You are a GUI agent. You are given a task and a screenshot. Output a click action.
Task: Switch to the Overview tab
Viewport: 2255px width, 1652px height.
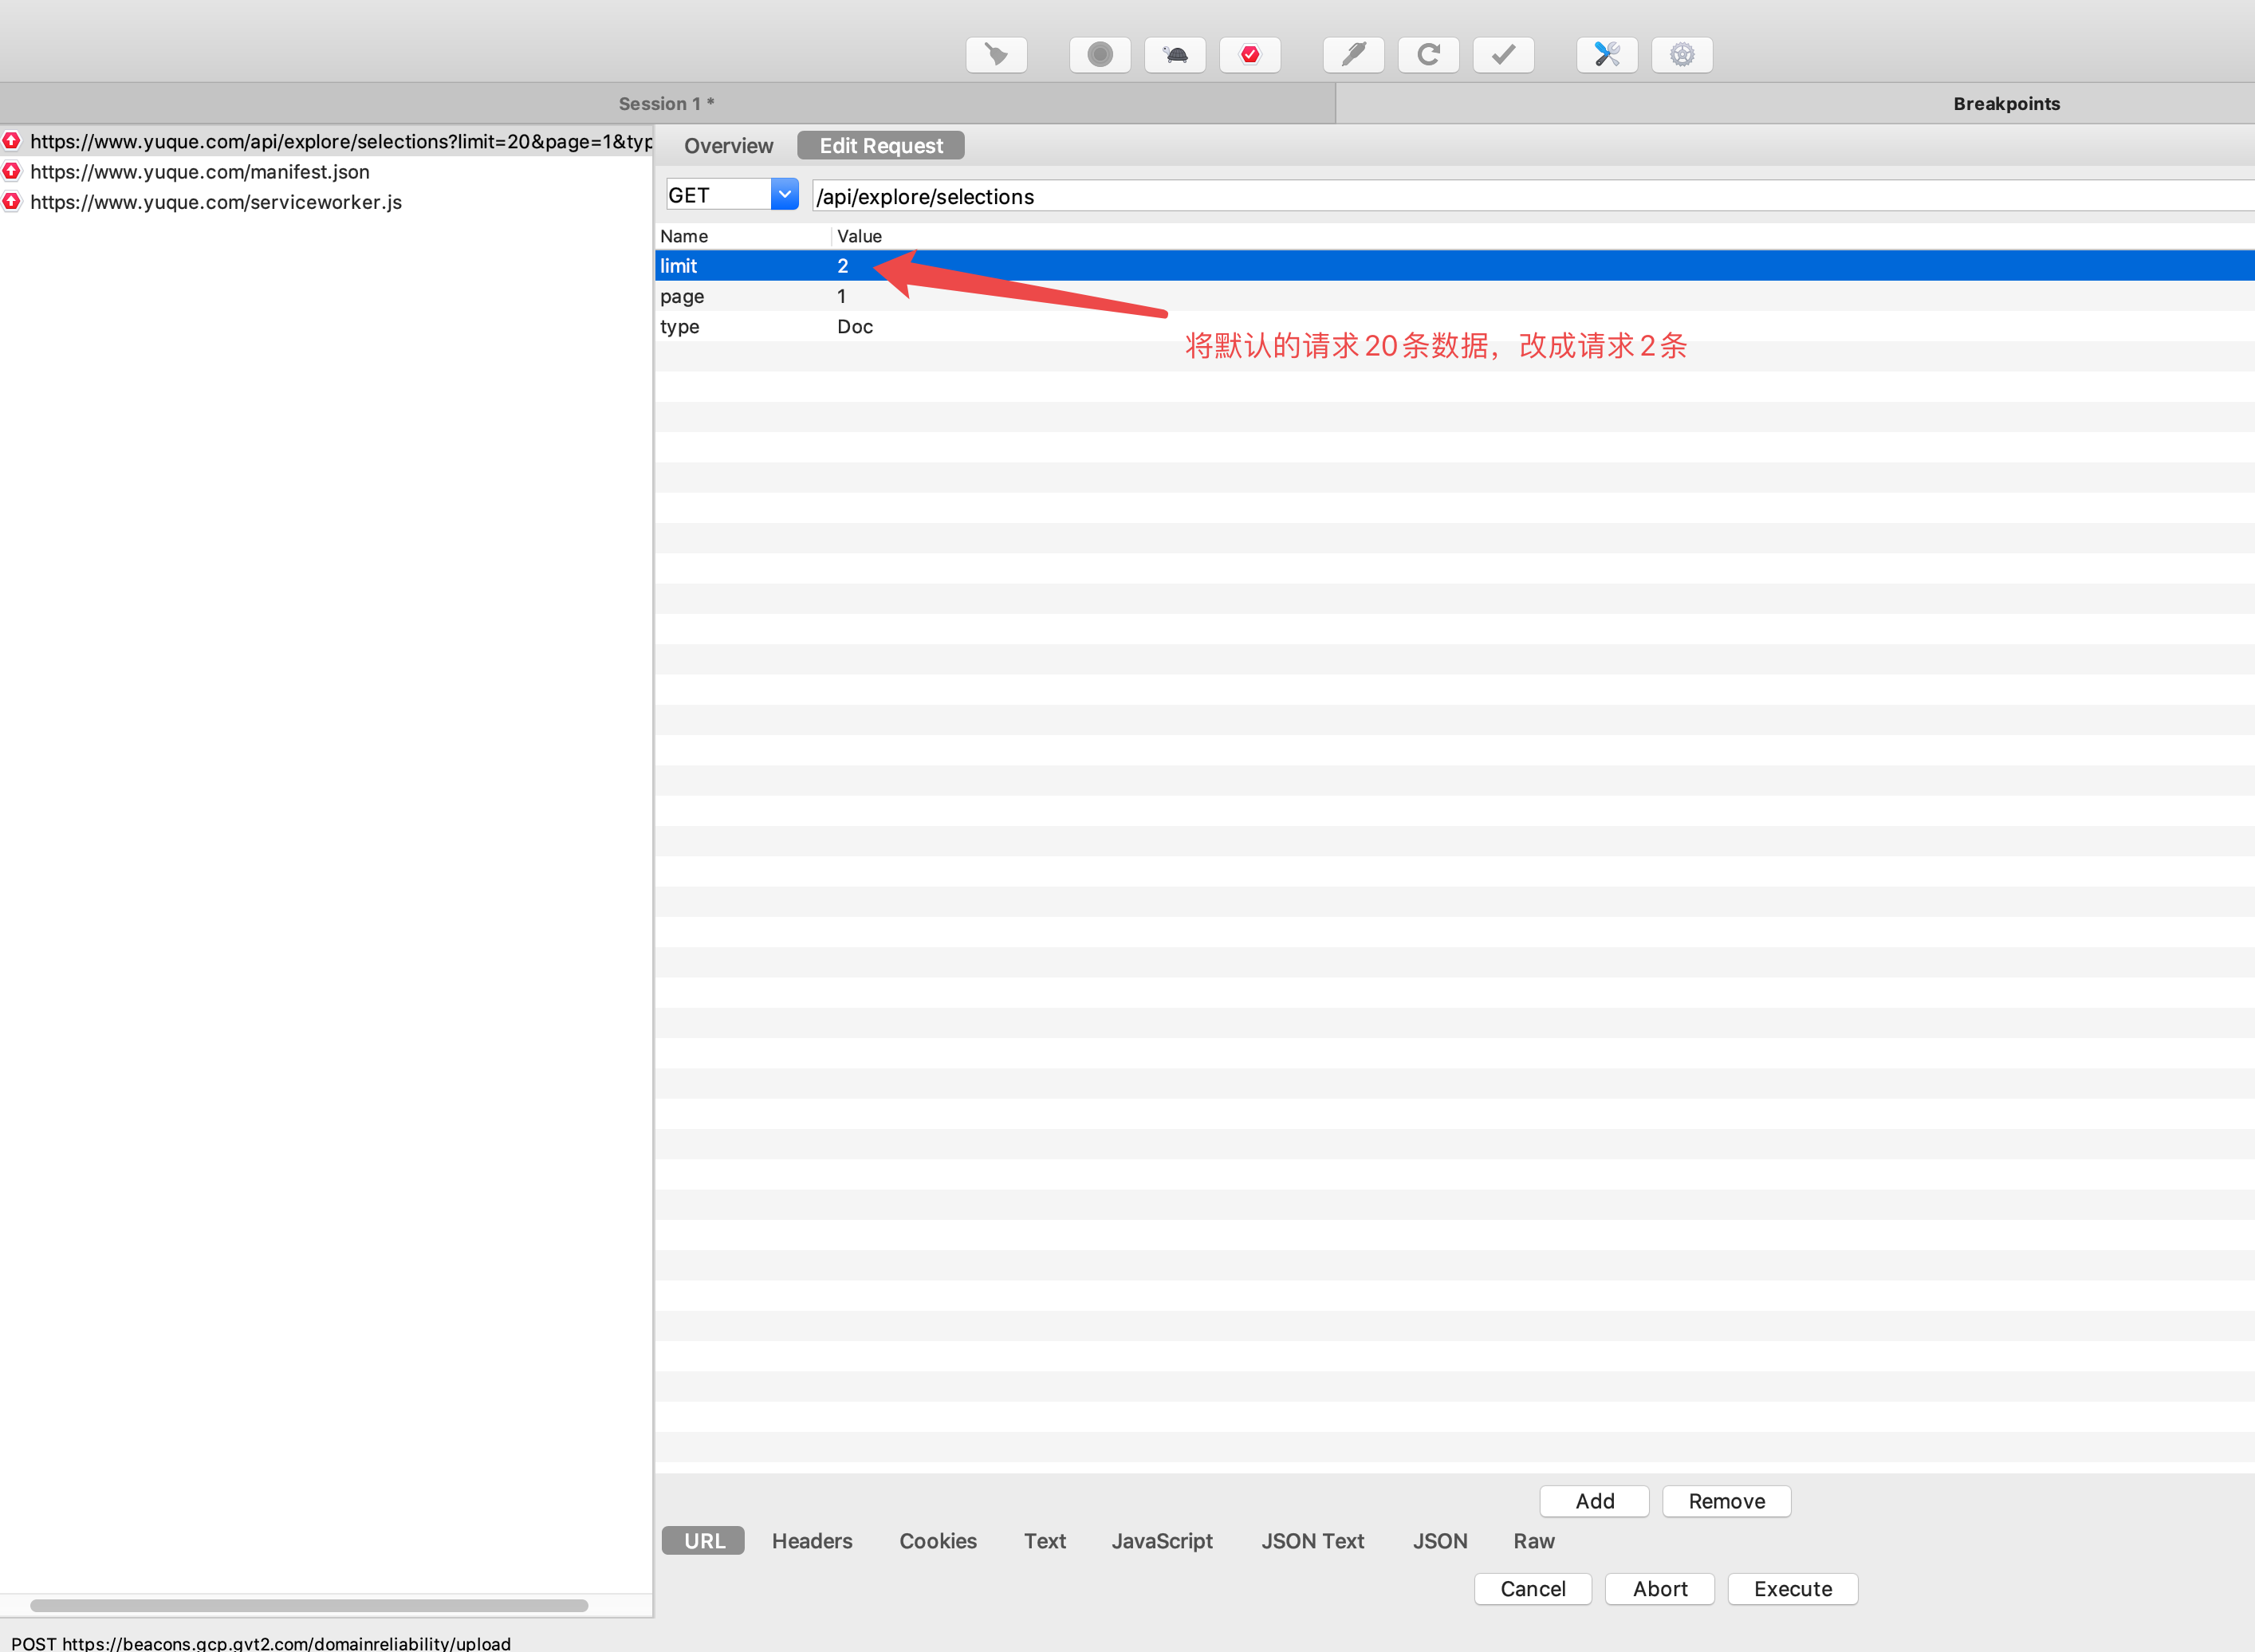(x=728, y=146)
